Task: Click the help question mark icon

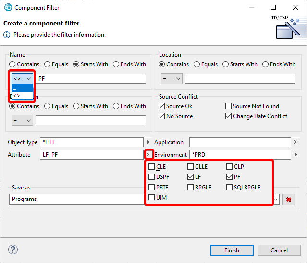Action: pos(13,250)
